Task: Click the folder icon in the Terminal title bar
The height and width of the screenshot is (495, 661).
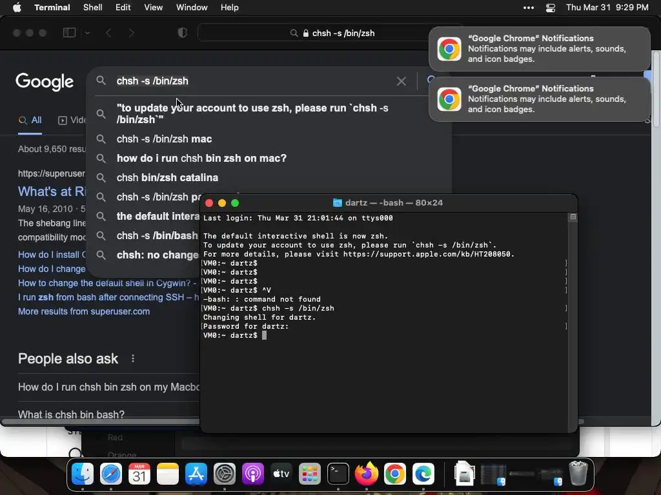Action: coord(337,203)
